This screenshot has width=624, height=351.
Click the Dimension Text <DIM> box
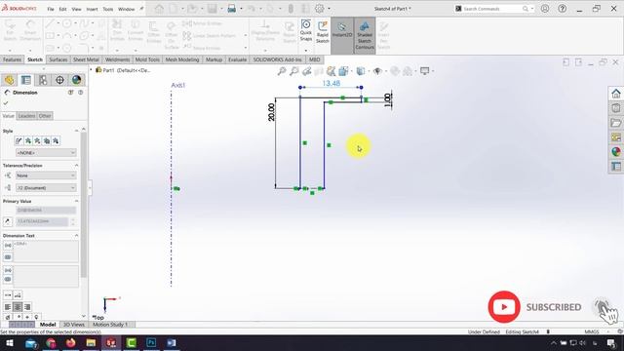pos(46,252)
